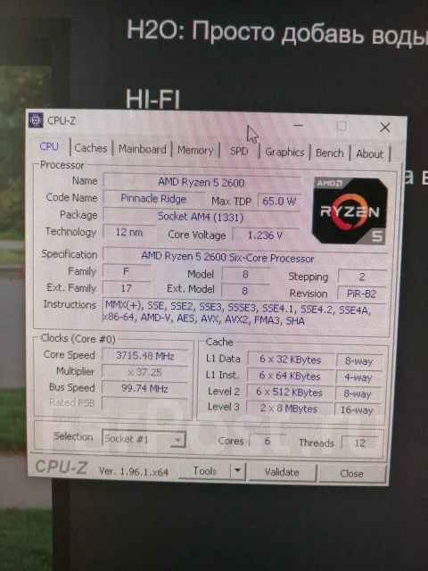The width and height of the screenshot is (428, 571).
Task: Click the Instructions list box
Action: coord(243,314)
